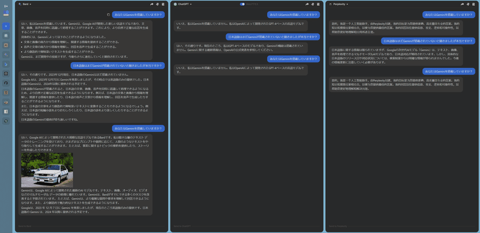Toggle the Web access switch in the ChatGPT panel
The image size is (480, 233).
point(242,4)
